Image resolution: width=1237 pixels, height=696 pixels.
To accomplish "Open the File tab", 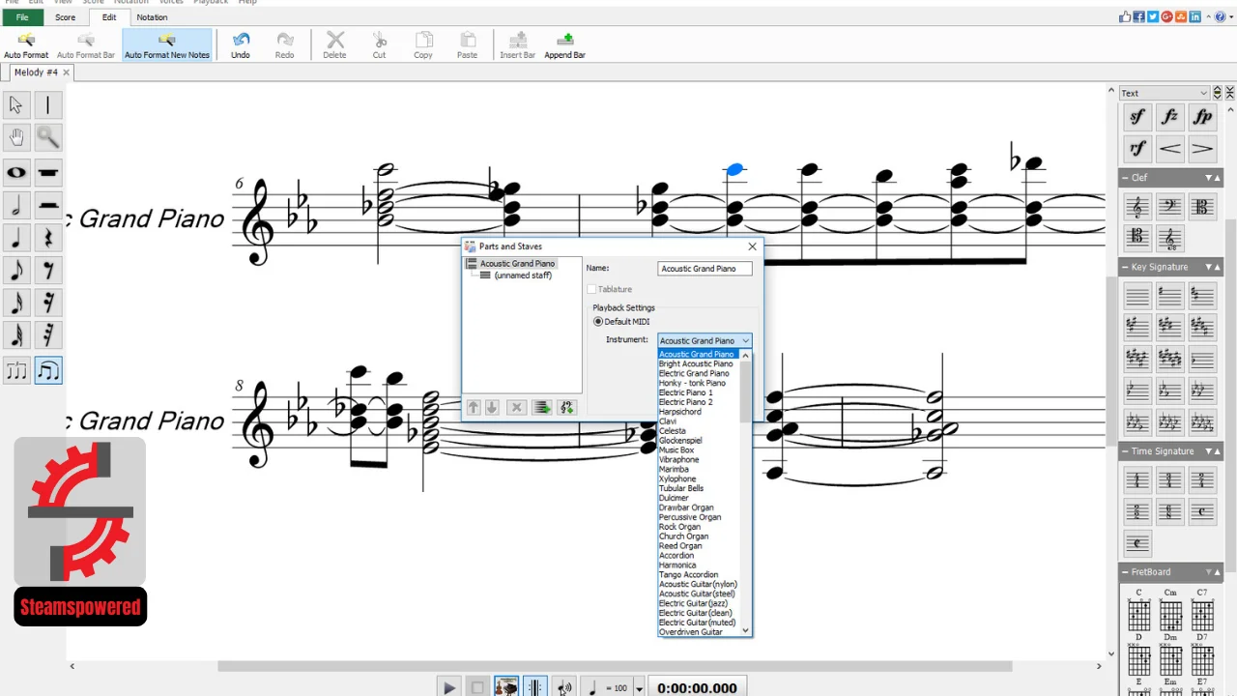I will tap(22, 17).
